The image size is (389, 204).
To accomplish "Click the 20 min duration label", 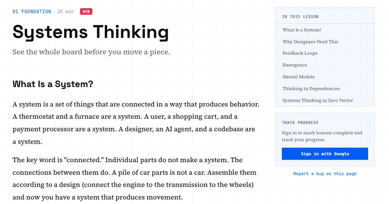I will point(65,12).
